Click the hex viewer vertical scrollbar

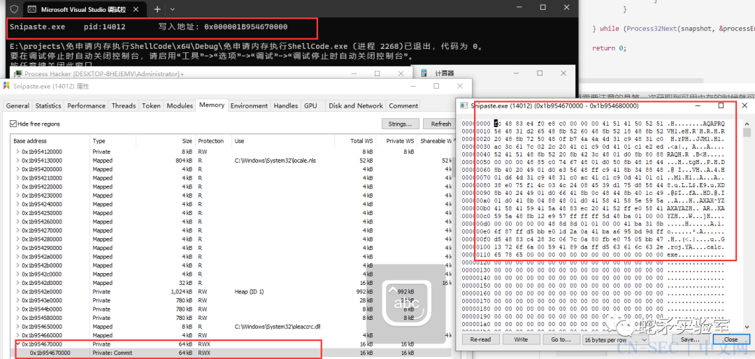(x=747, y=224)
